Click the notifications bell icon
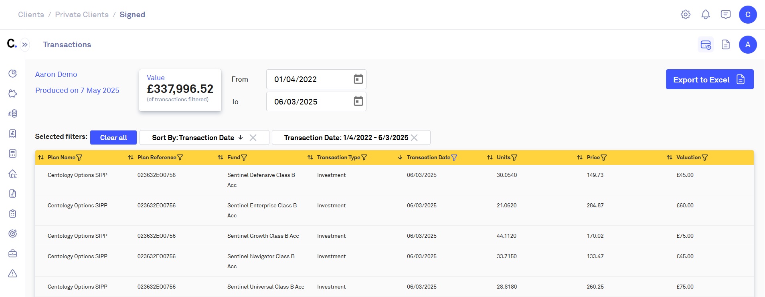 tap(705, 15)
